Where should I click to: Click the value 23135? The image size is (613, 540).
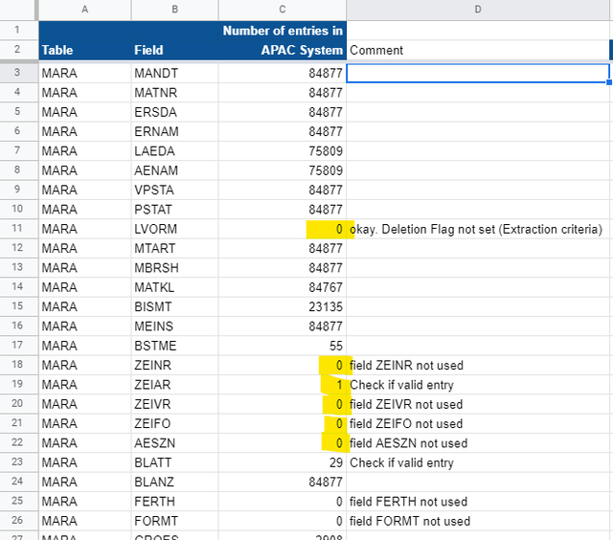point(282,307)
